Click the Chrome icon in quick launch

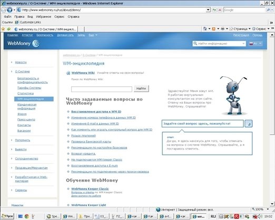(x=27, y=216)
